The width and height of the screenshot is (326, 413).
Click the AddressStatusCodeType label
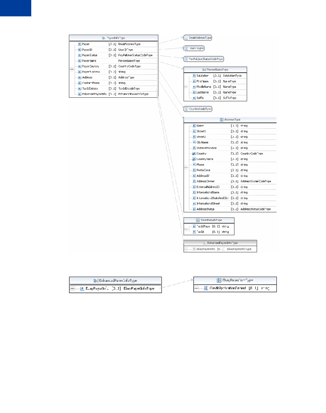point(256,209)
